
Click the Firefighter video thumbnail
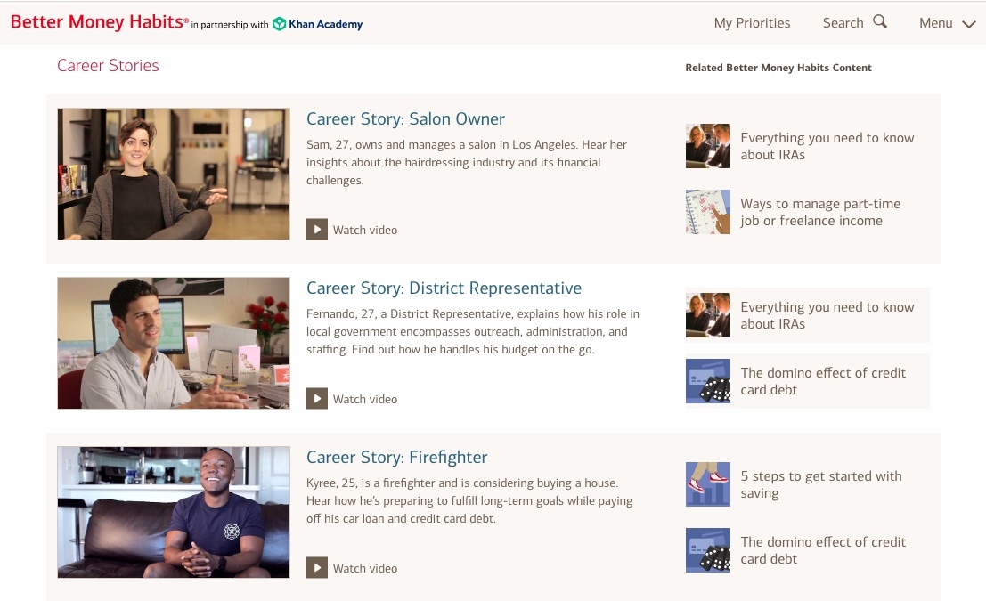[174, 513]
